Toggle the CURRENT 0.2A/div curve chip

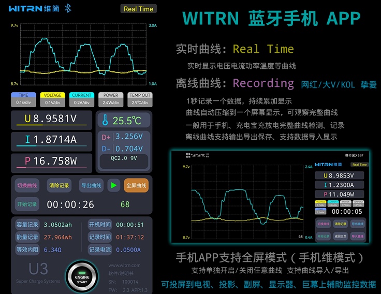[82, 99]
